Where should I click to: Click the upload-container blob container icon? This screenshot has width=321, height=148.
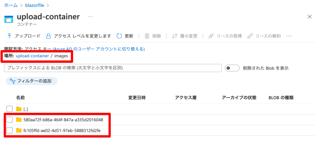click(x=9, y=19)
